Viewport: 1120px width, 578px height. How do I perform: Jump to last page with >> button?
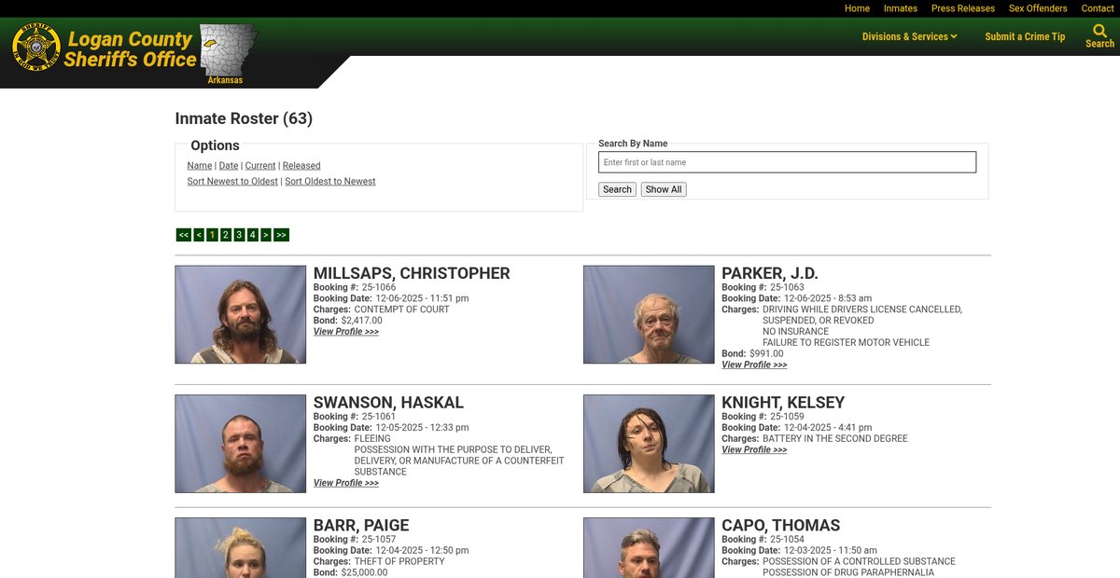pyautogui.click(x=281, y=235)
